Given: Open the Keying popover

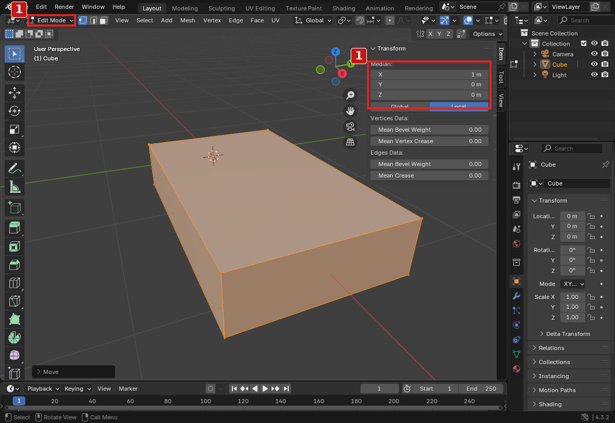Looking at the screenshot, I should pyautogui.click(x=77, y=389).
